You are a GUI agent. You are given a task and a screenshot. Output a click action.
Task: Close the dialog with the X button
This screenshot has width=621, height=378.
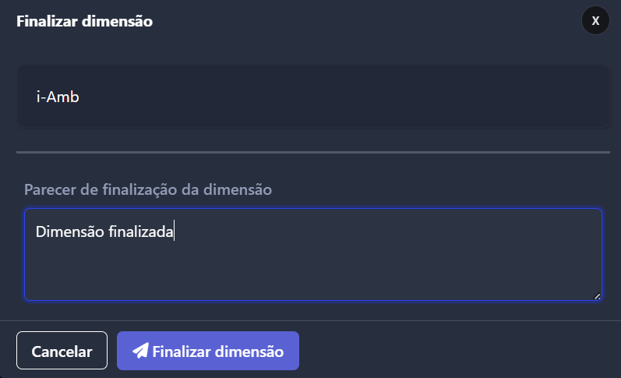pyautogui.click(x=595, y=20)
